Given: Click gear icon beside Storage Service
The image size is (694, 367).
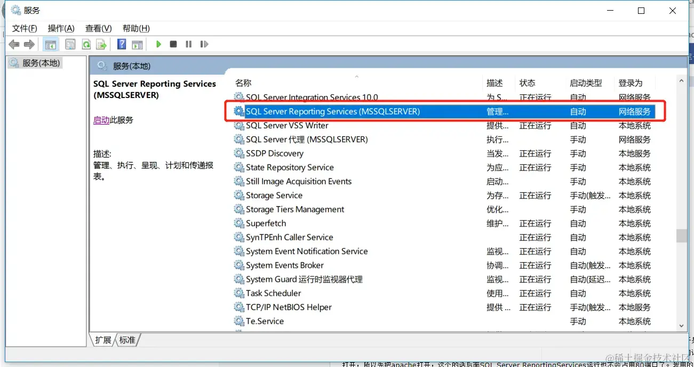Looking at the screenshot, I should (239, 195).
